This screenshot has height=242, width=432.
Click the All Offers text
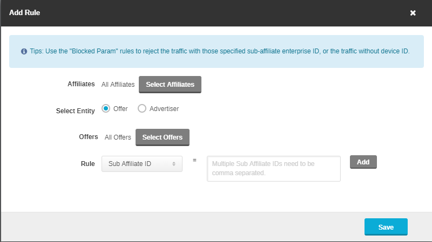(118, 137)
